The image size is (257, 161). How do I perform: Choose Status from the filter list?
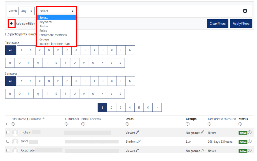coord(43,26)
